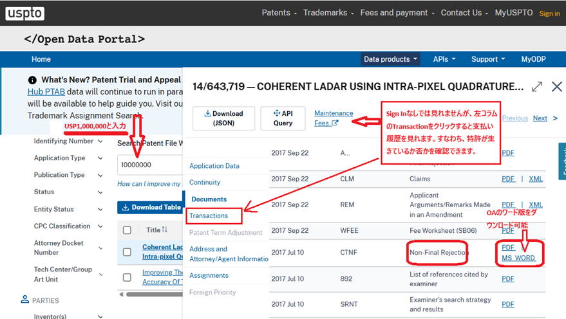The width and height of the screenshot is (566, 319).
Task: Click the Download Table button
Action: pos(149,208)
